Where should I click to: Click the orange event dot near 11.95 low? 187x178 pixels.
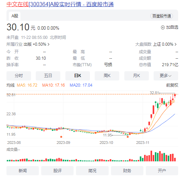click(128, 137)
